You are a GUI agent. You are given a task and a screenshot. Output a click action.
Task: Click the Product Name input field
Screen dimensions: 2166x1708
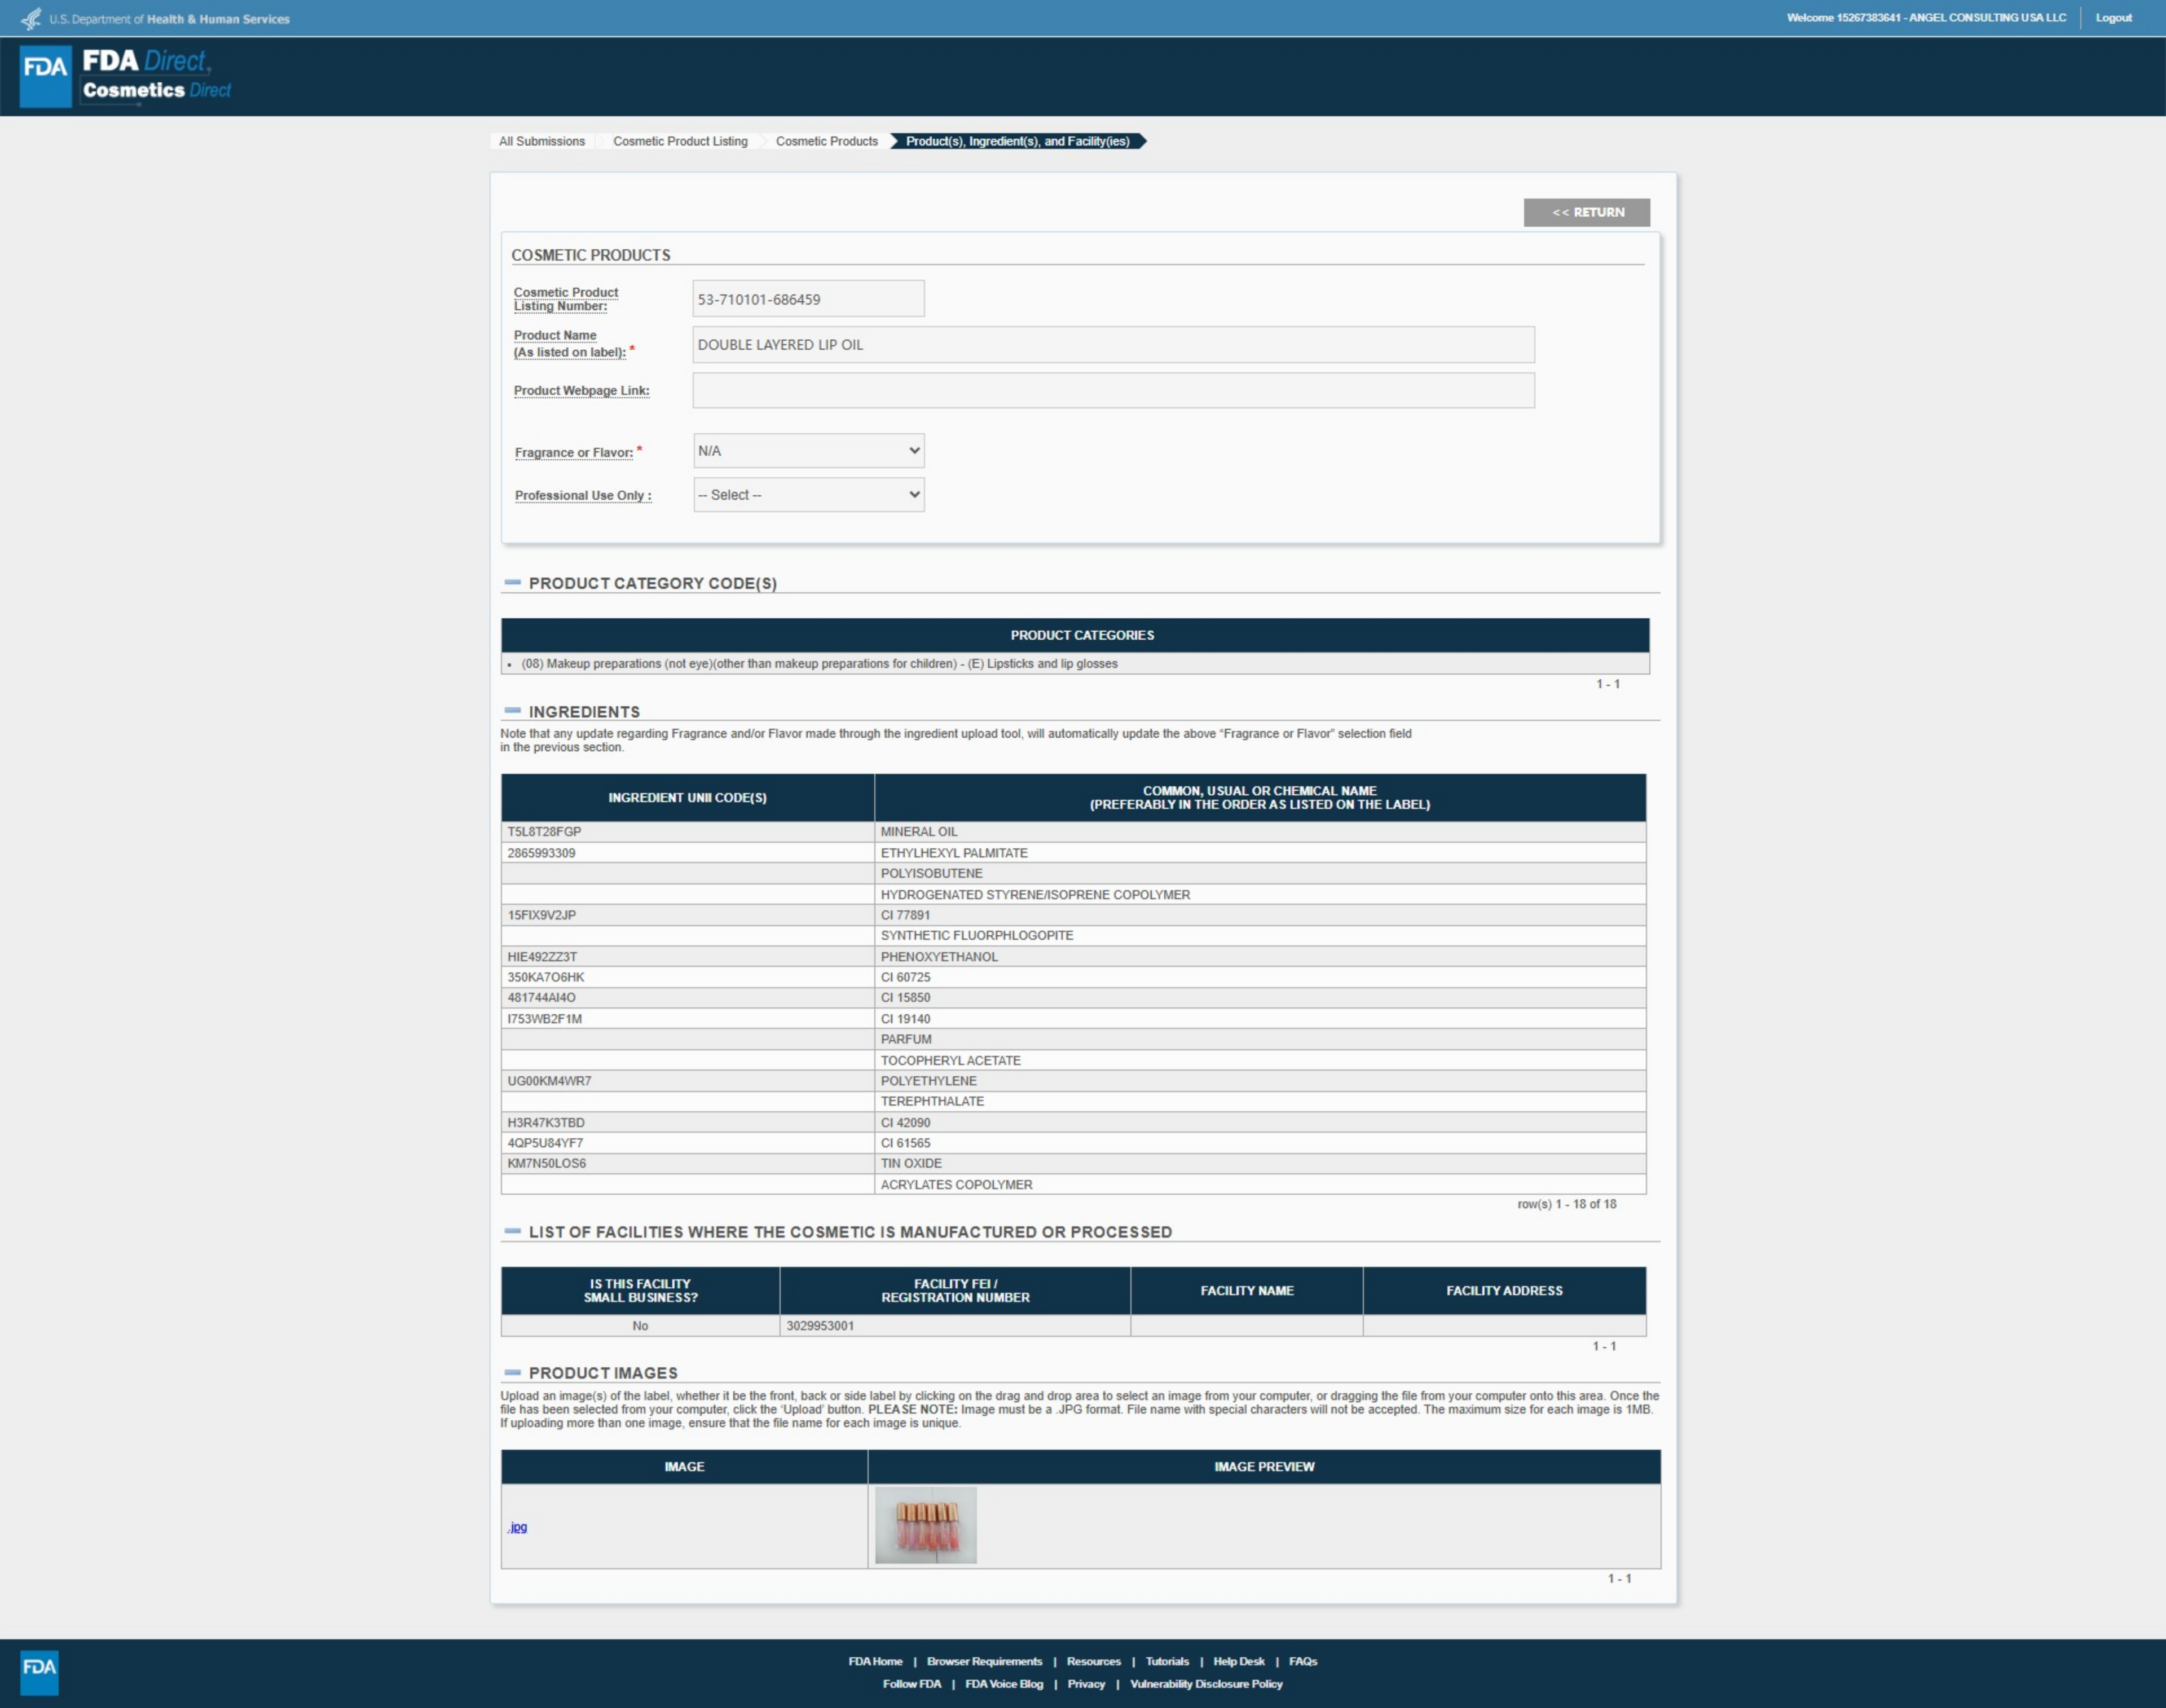point(1113,345)
